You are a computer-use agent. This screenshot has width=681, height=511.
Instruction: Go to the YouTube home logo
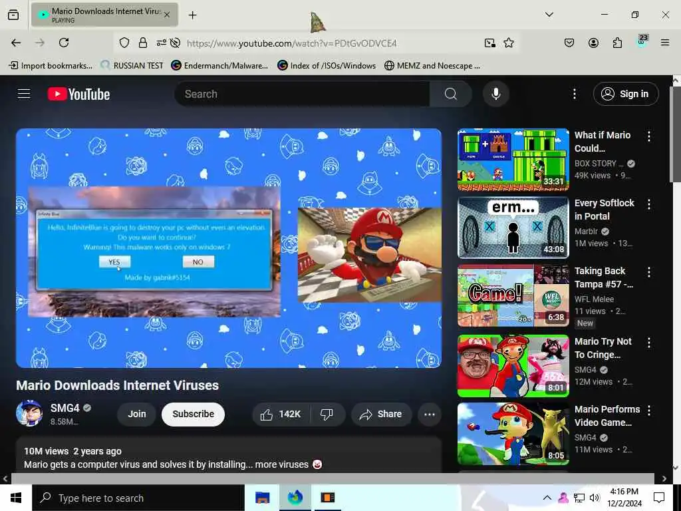tap(78, 94)
